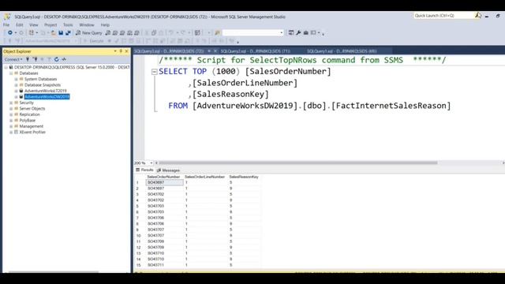
Task: Open the Help menu
Action: (x=105, y=24)
